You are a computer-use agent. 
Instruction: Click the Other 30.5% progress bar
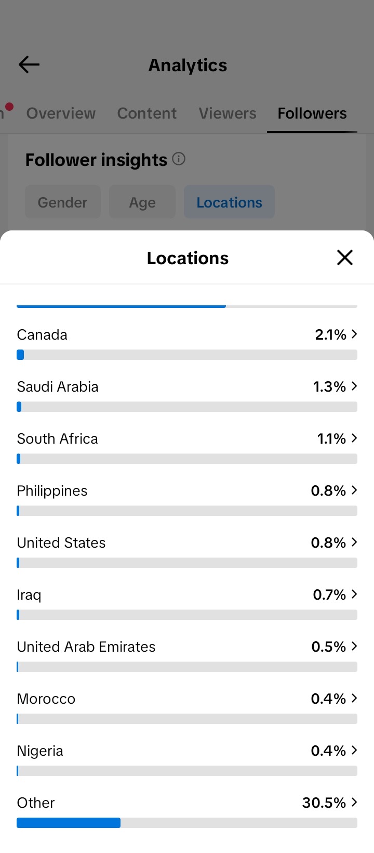187,823
